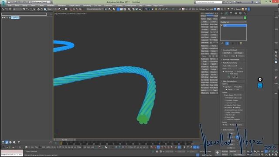Open Select by Name dialog icon
The width and height of the screenshot is (279, 157).
tap(27, 9)
